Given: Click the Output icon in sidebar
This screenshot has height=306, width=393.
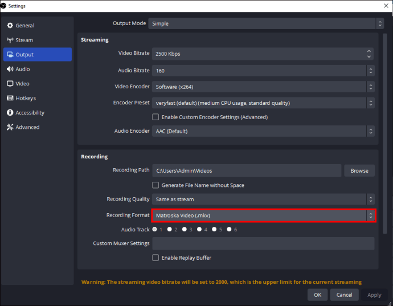Looking at the screenshot, I should pos(10,55).
